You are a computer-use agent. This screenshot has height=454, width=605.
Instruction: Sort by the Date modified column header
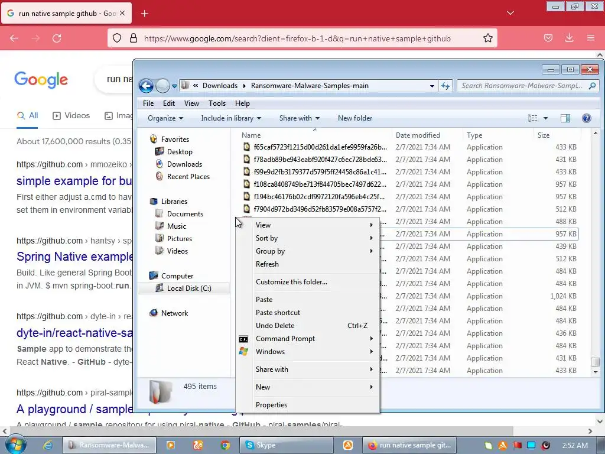click(427, 135)
